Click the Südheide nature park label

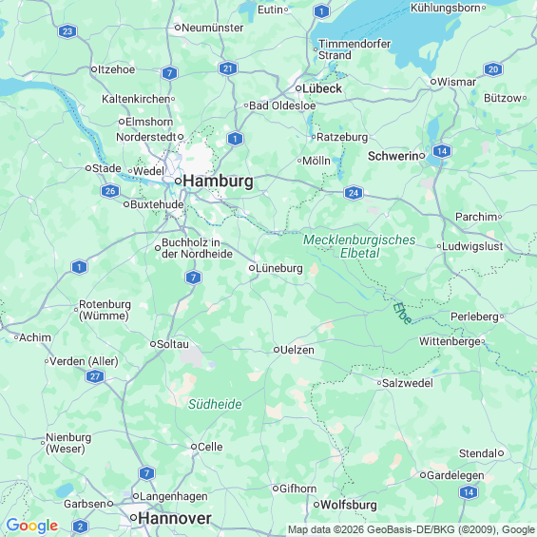point(215,404)
